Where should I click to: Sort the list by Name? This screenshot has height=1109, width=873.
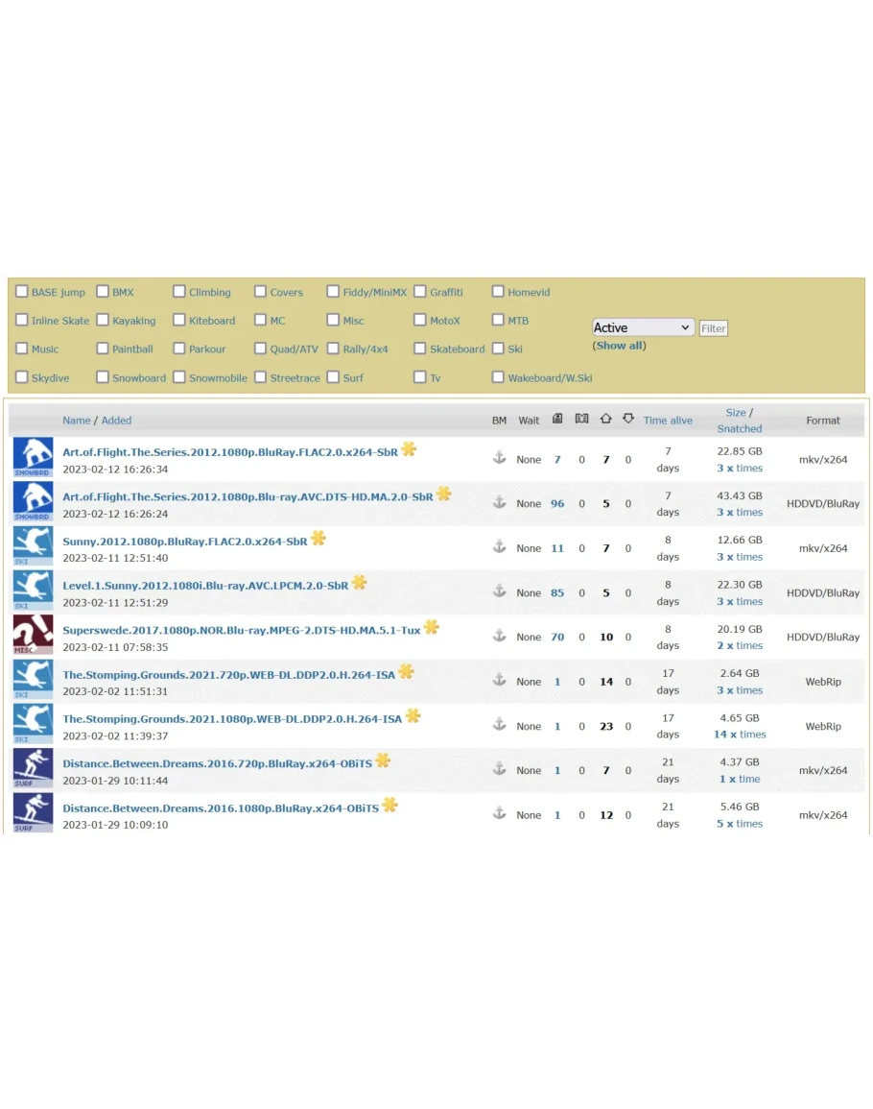(x=77, y=421)
